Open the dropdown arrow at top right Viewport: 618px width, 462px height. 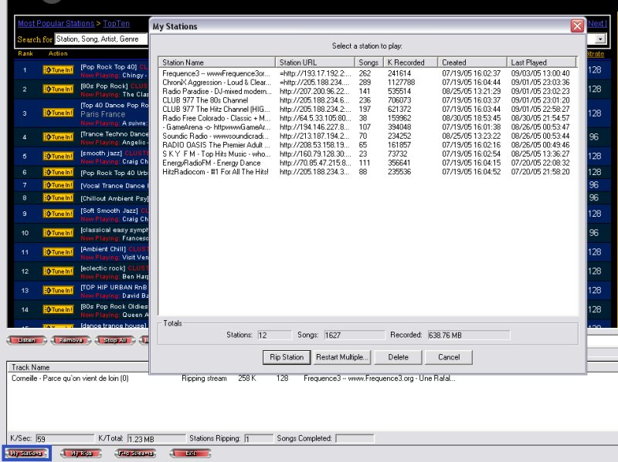pyautogui.click(x=600, y=39)
